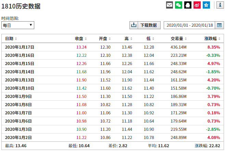Sort by 高 column header

click(128, 39)
